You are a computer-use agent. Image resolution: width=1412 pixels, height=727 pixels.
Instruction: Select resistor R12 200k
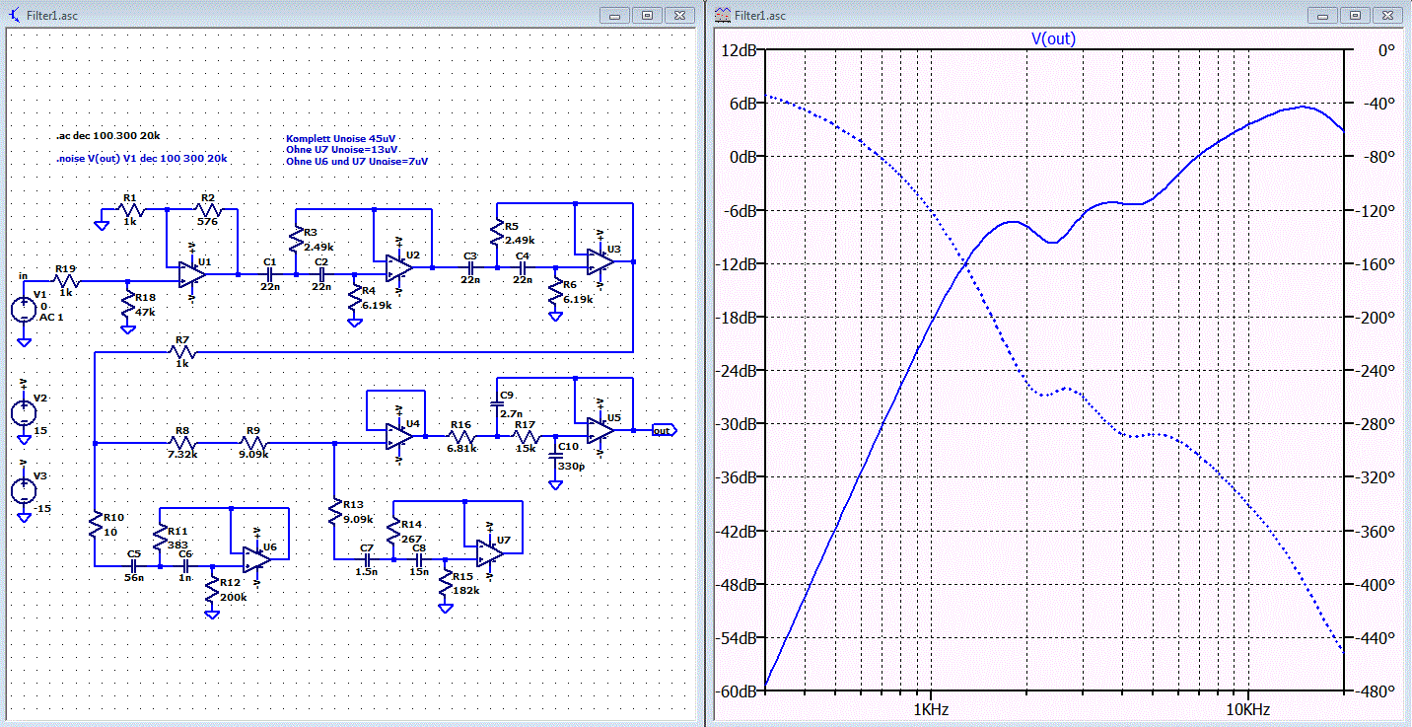[x=212, y=590]
